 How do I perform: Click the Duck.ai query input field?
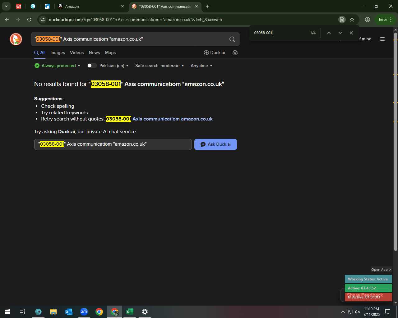tap(113, 144)
